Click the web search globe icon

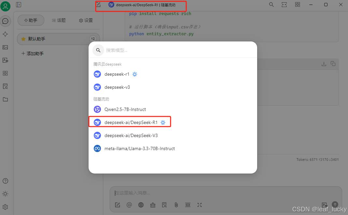click(141, 205)
